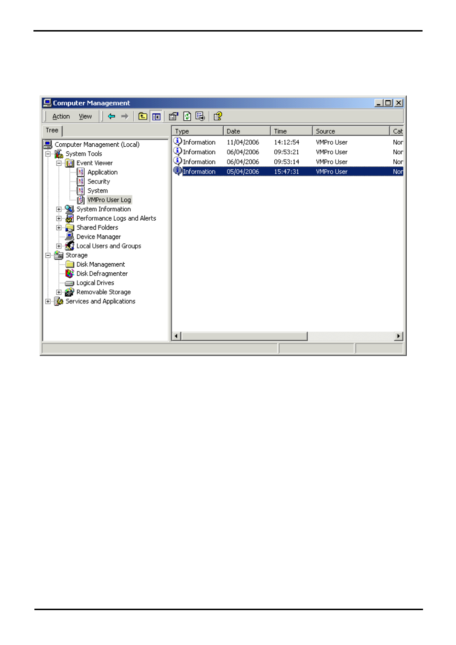Click the Removable Storage icon
The height and width of the screenshot is (645, 456).
pyautogui.click(x=70, y=292)
